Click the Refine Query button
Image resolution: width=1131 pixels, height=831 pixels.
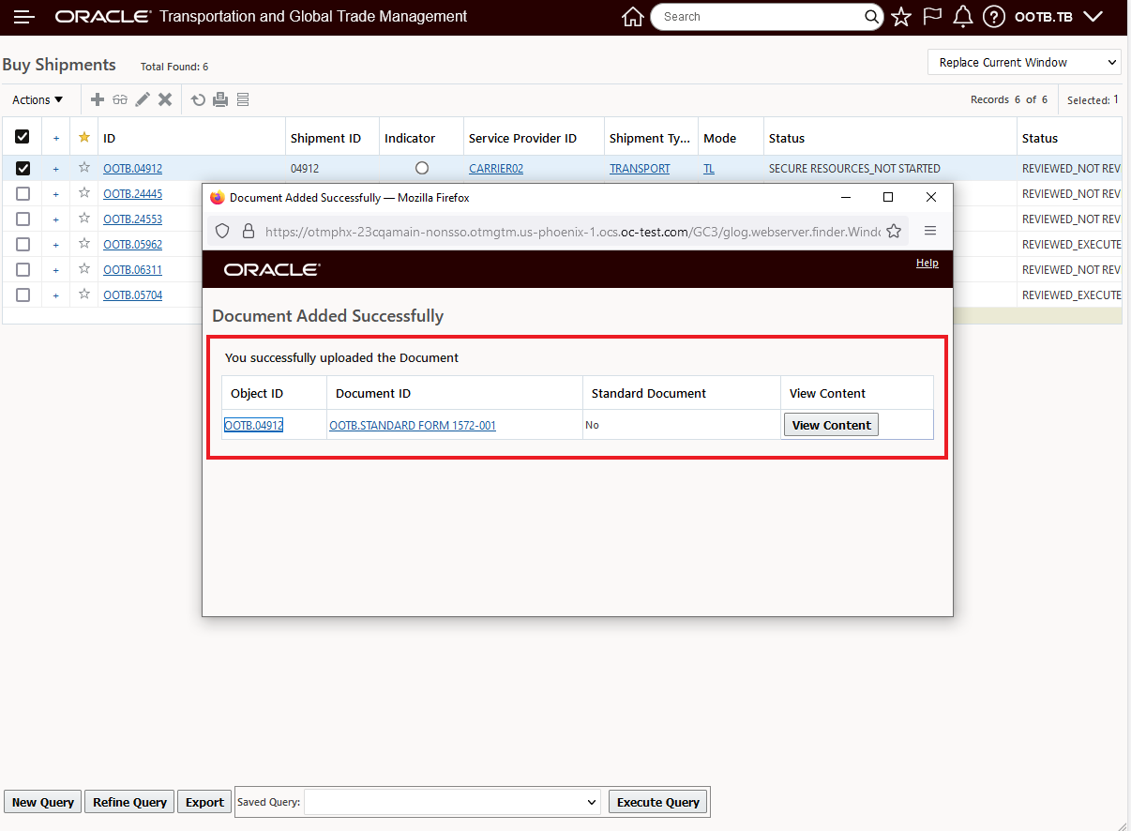130,802
